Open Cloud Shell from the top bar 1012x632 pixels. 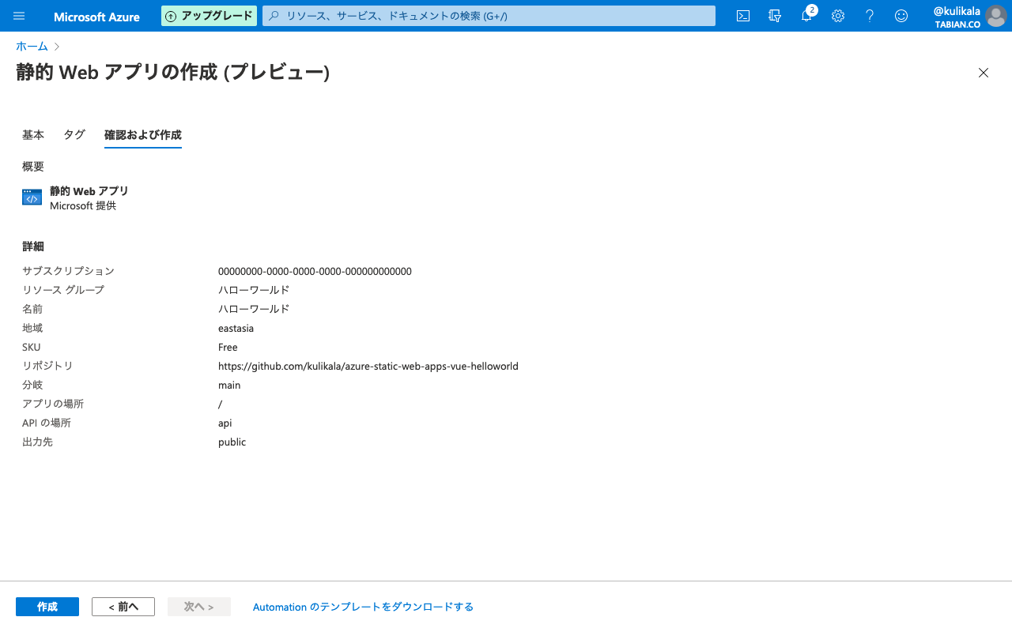click(x=743, y=16)
